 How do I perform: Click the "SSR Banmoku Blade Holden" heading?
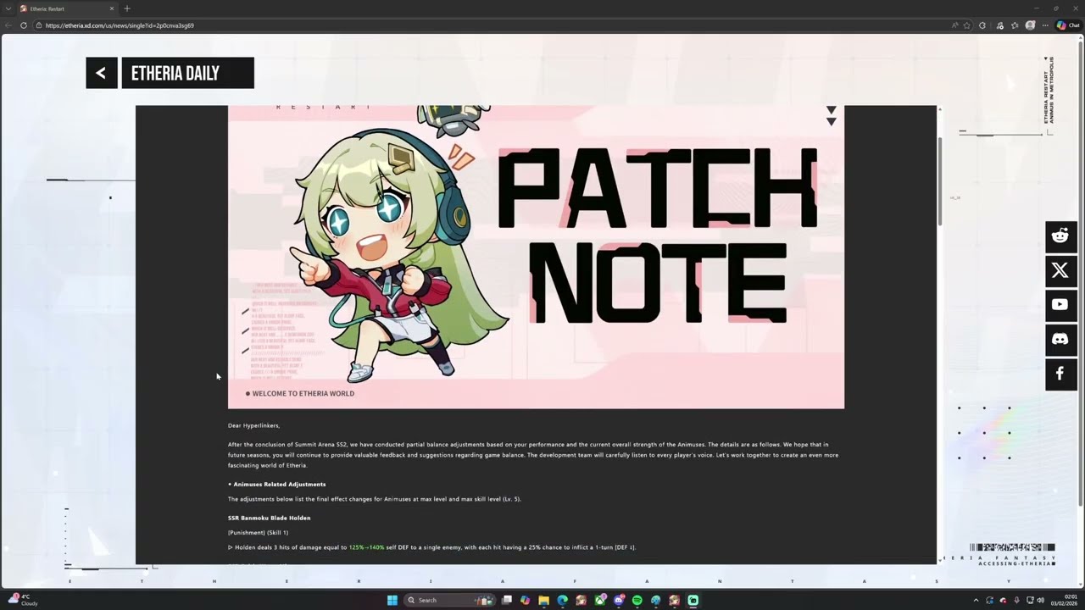point(269,518)
